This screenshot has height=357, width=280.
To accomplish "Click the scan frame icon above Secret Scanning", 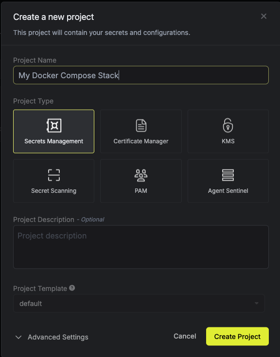I will click(54, 175).
